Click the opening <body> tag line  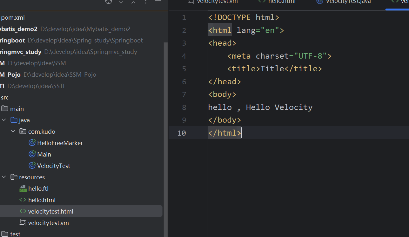tap(222, 94)
